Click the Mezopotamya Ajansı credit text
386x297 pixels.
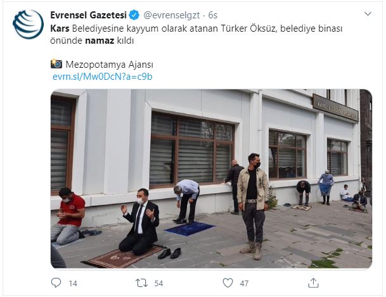[109, 65]
